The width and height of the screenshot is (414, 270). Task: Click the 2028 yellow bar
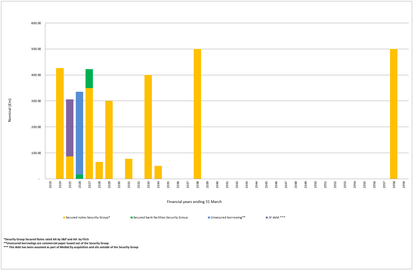click(x=99, y=170)
